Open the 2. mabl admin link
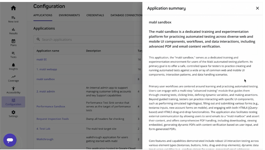This screenshot has width=265, height=150. tap(46, 92)
